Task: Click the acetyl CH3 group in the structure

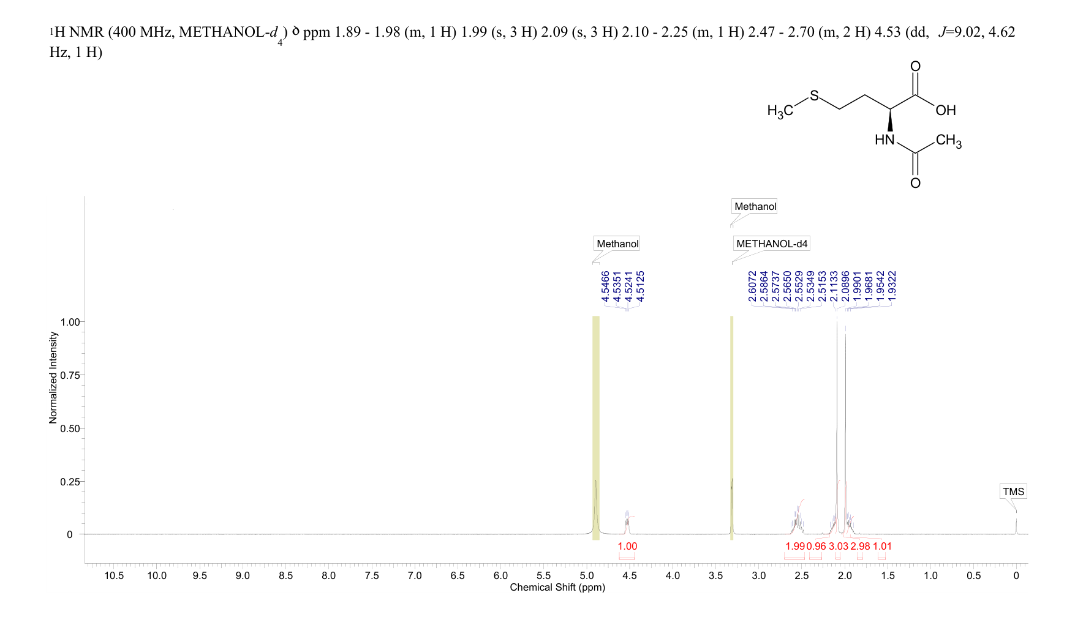Action: [949, 141]
